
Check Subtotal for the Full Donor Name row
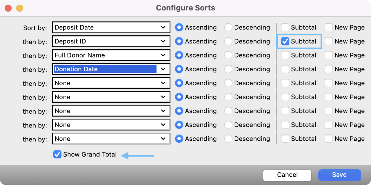pyautogui.click(x=285, y=55)
